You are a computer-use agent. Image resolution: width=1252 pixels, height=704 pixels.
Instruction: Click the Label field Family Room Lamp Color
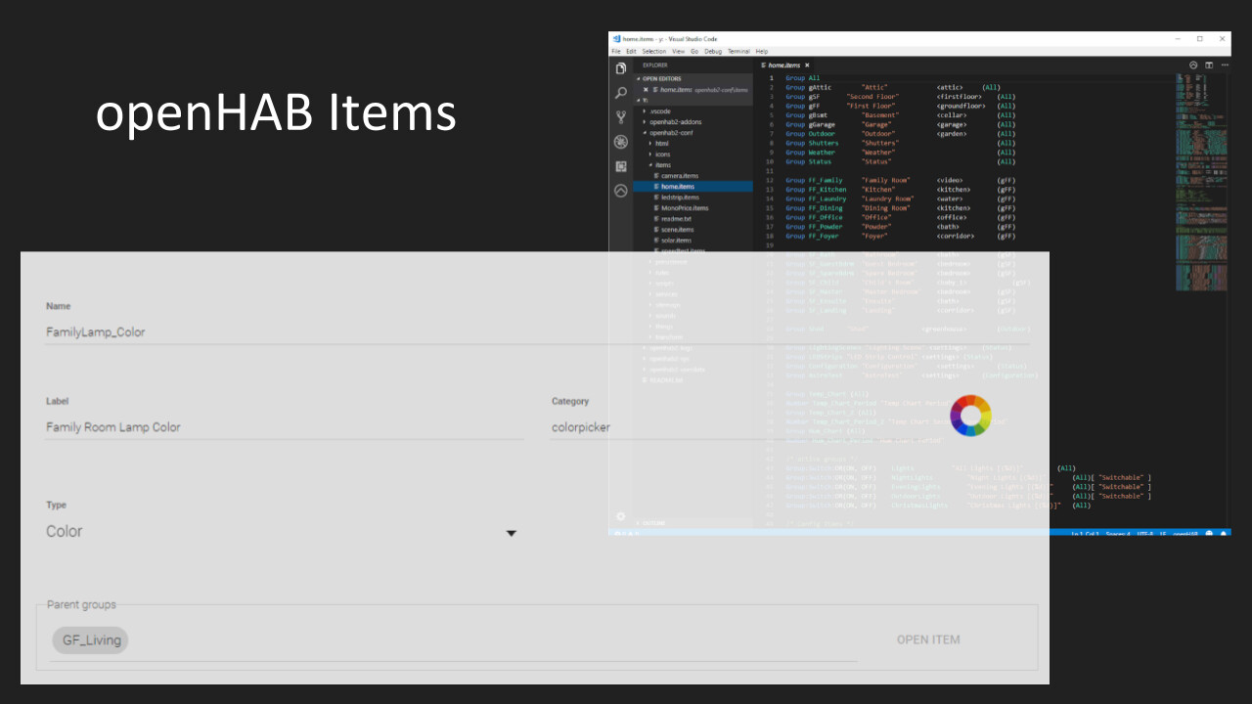284,426
